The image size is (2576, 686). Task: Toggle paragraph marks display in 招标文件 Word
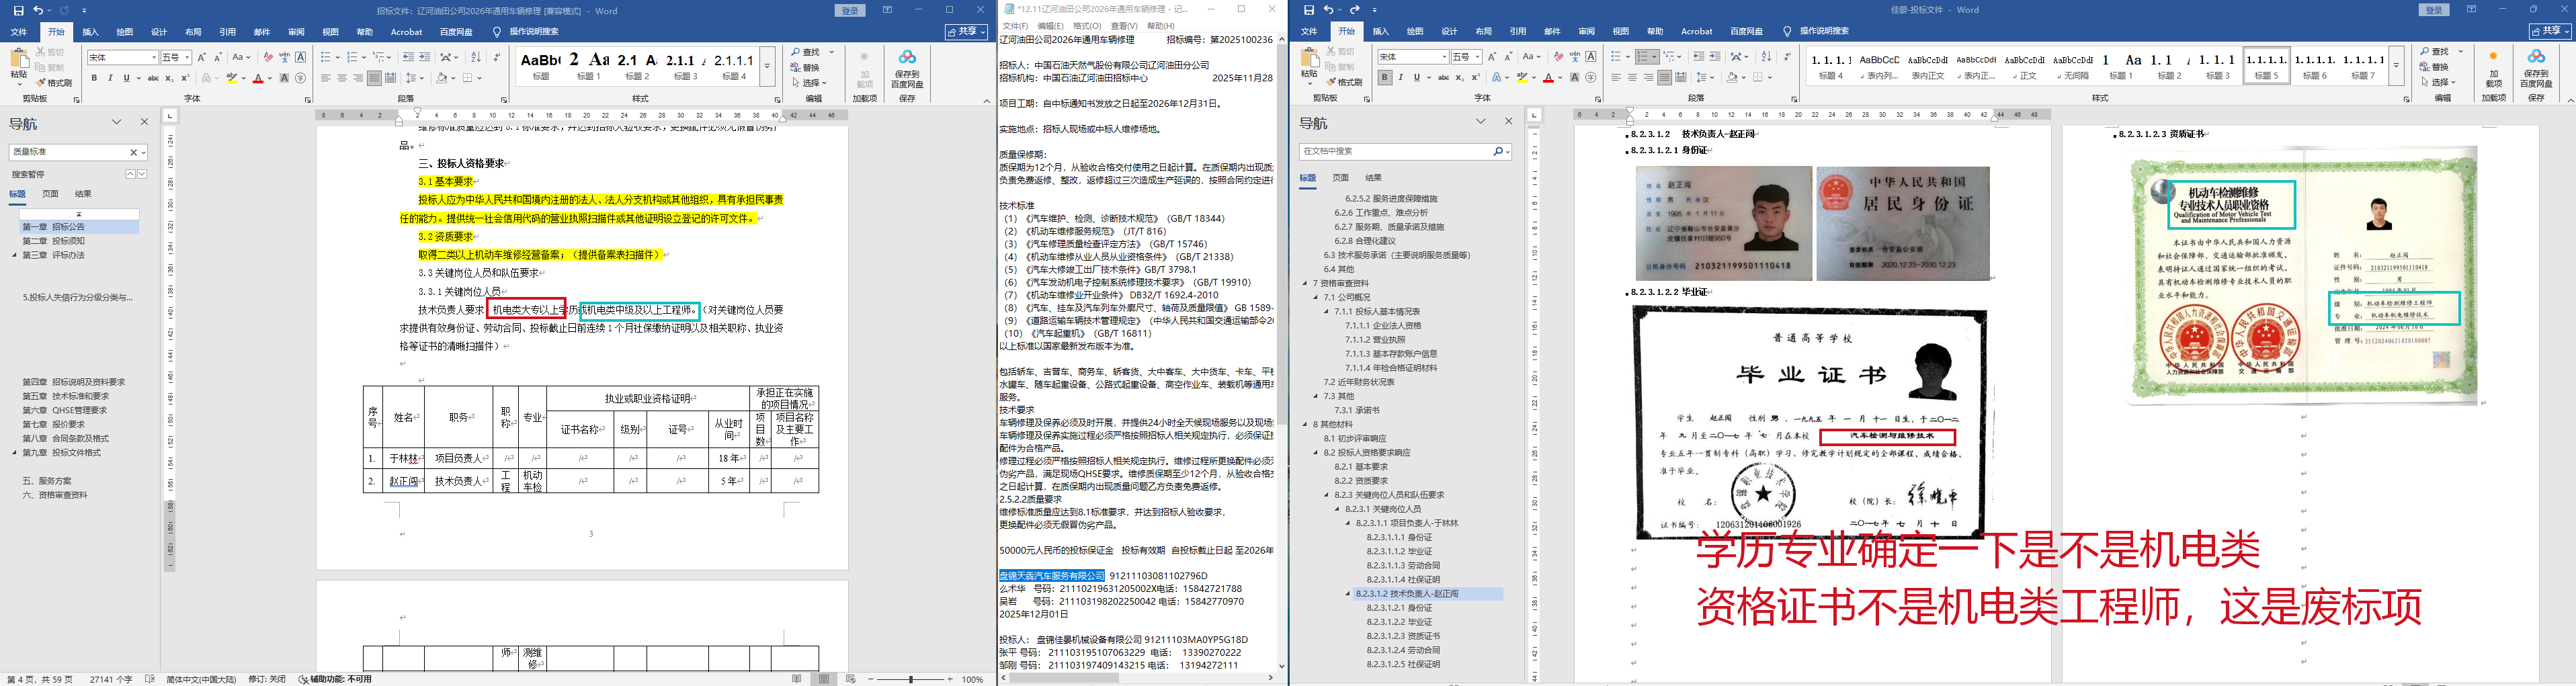(497, 57)
